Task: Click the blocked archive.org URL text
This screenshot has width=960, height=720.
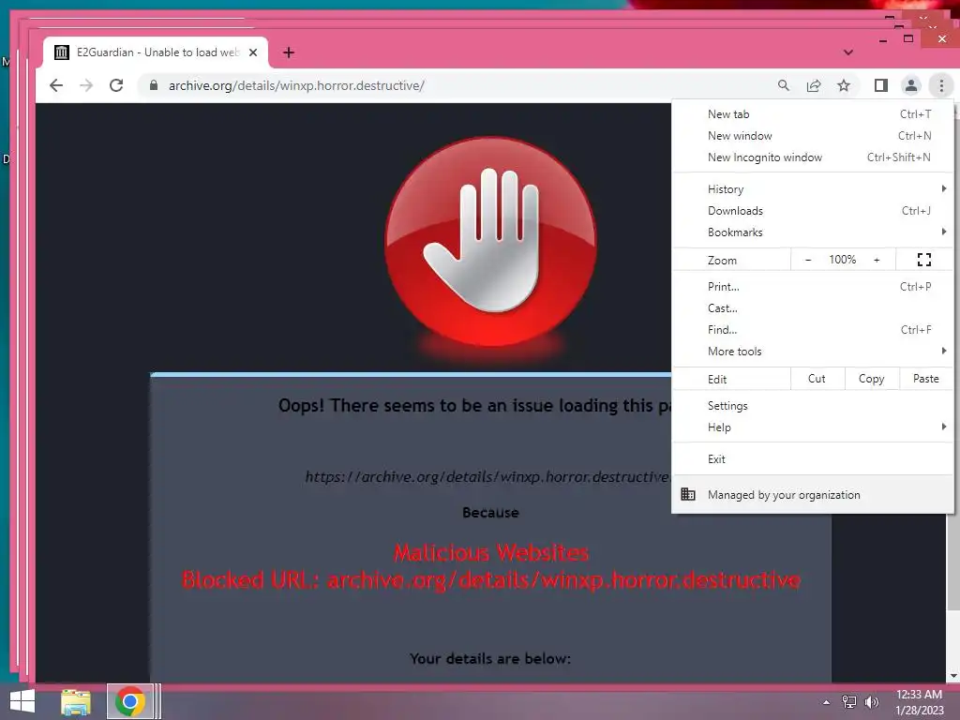Action: [x=491, y=579]
